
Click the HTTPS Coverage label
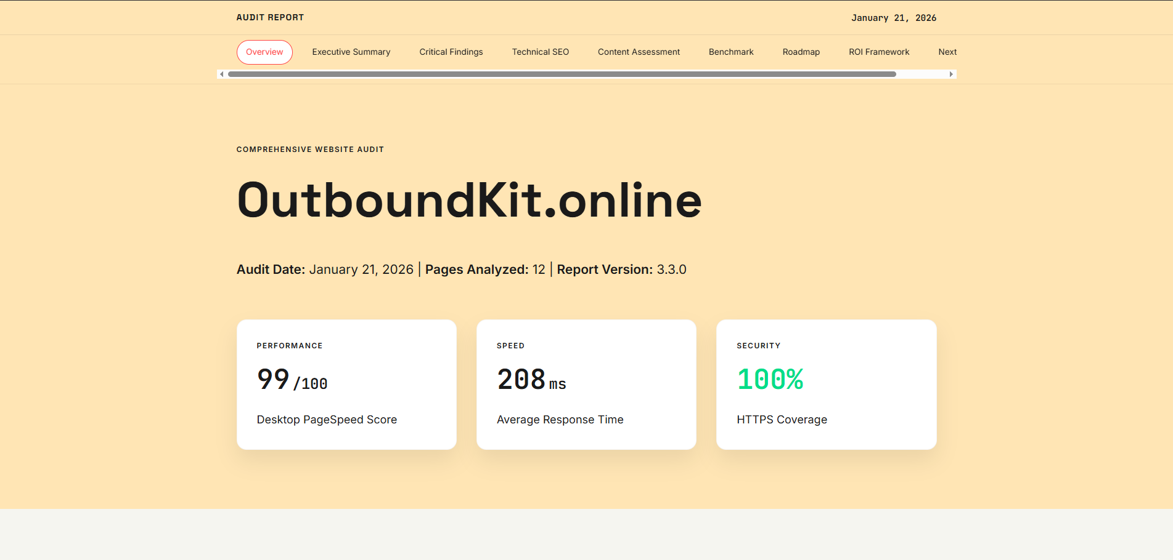coord(782,419)
